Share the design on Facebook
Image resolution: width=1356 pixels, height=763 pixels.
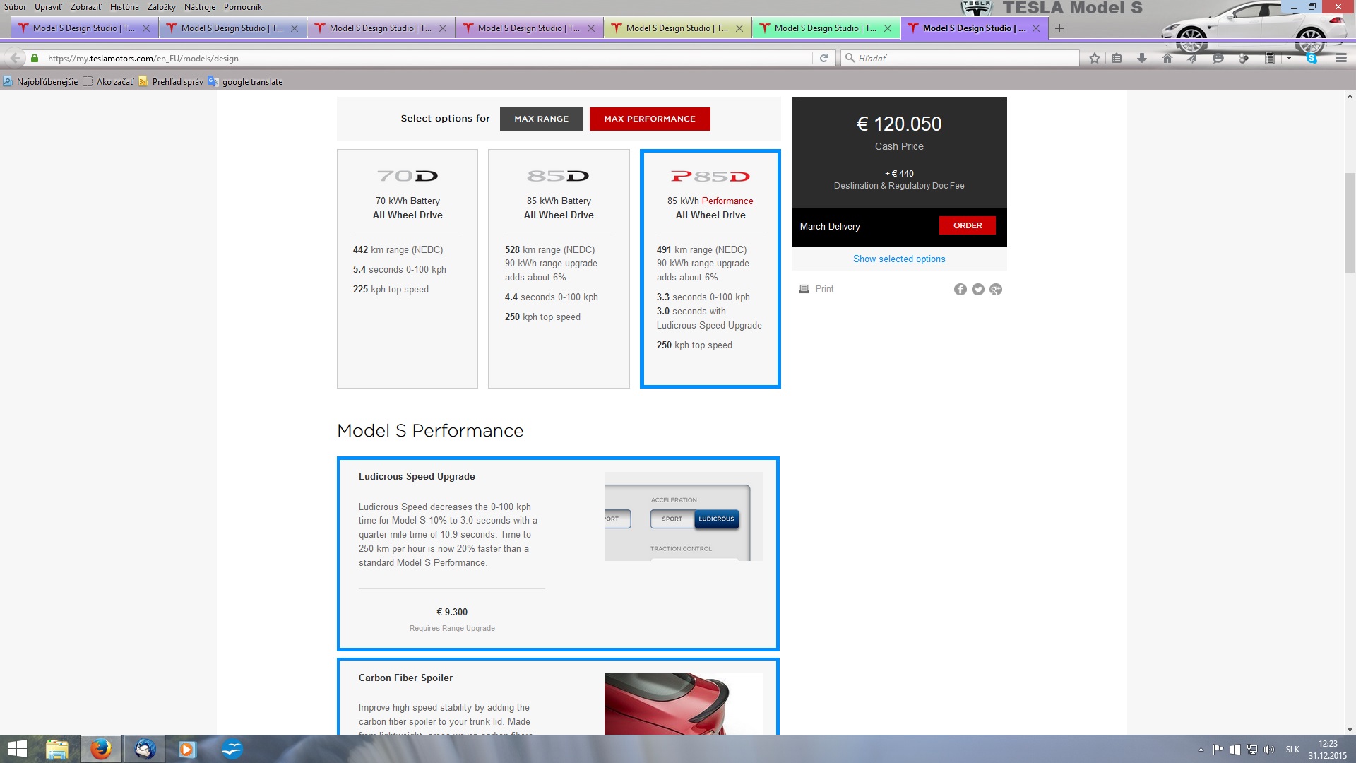pyautogui.click(x=961, y=289)
